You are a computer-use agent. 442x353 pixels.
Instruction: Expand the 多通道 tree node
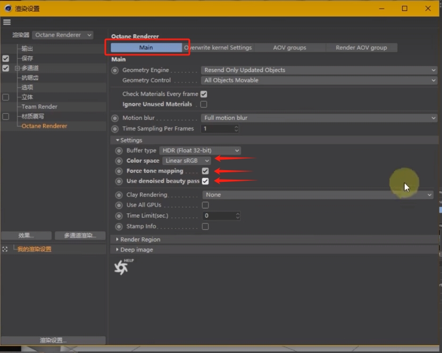17,68
